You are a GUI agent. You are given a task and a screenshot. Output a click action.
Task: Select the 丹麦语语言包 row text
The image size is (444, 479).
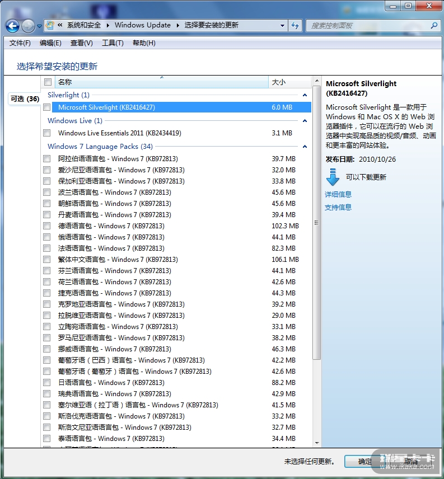point(115,215)
